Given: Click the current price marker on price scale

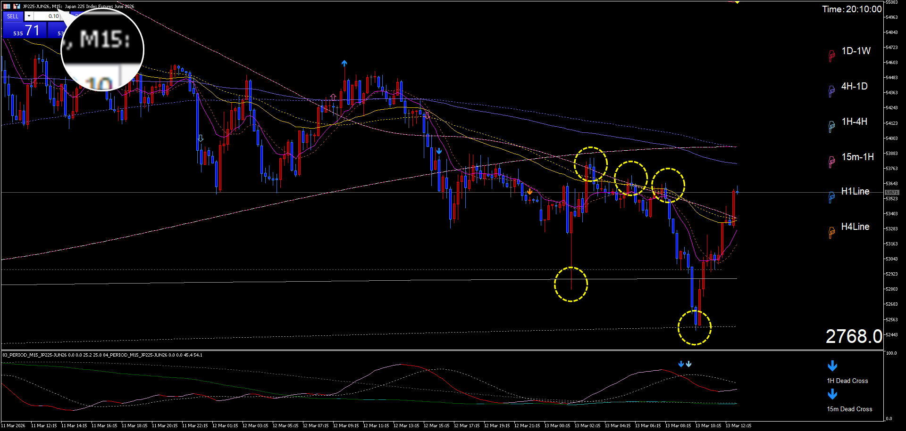Looking at the screenshot, I should point(891,192).
